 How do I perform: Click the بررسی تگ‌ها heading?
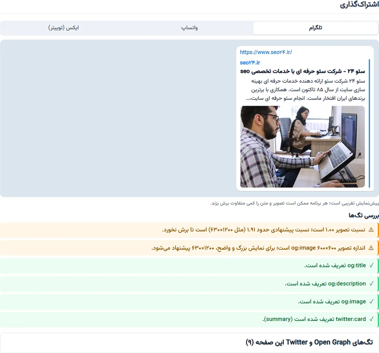(363, 216)
